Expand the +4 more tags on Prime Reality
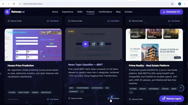This screenshot has width=188, height=105. 131,92
